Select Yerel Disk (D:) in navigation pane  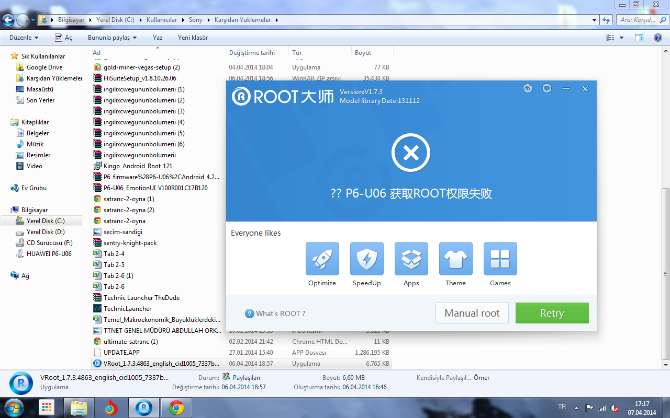point(46,232)
